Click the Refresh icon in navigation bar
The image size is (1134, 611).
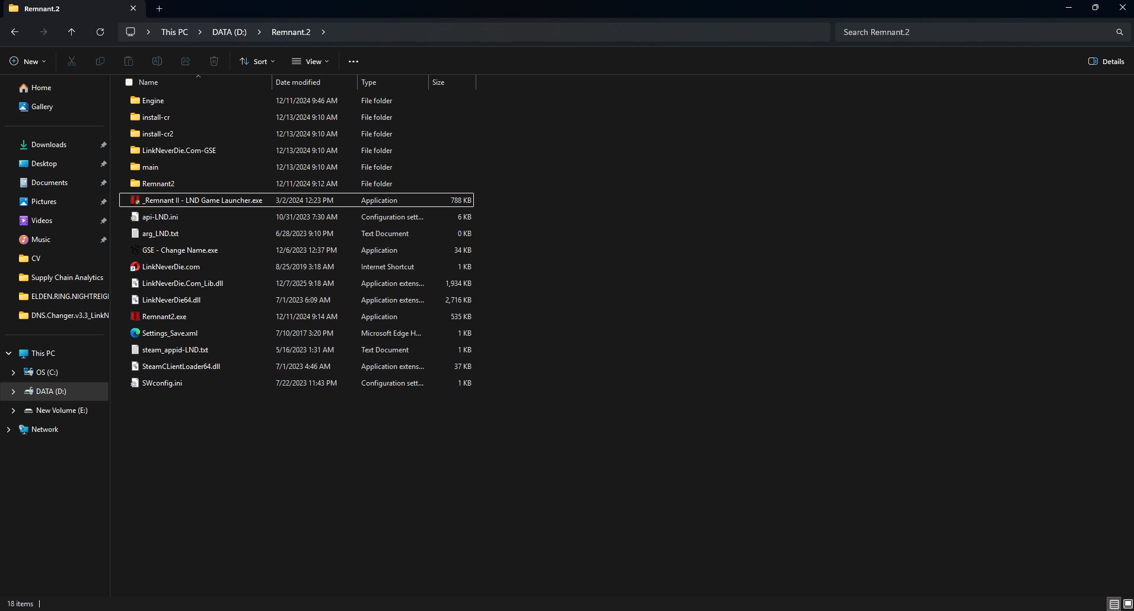[x=100, y=32]
